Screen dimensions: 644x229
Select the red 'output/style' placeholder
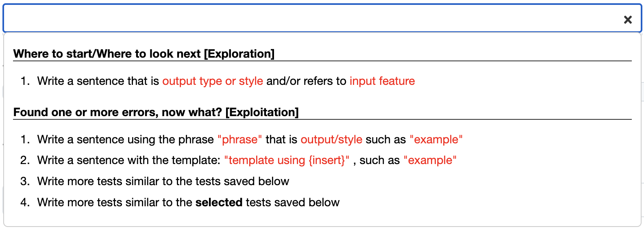coord(331,139)
